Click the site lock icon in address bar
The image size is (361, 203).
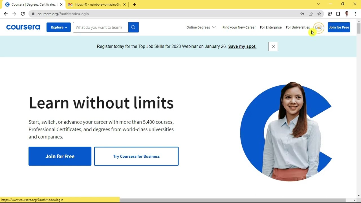click(x=33, y=14)
